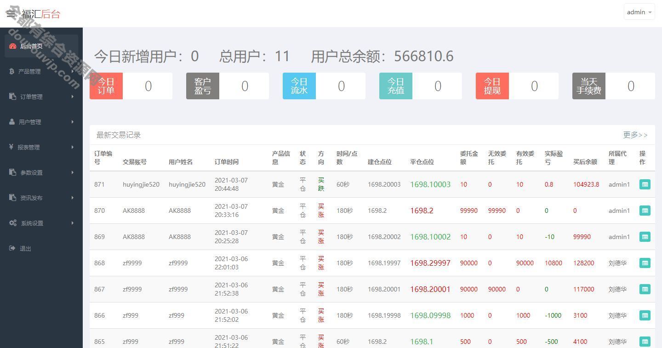Click the 总用户: 11 summary text
662x348 pixels.
pyautogui.click(x=255, y=56)
